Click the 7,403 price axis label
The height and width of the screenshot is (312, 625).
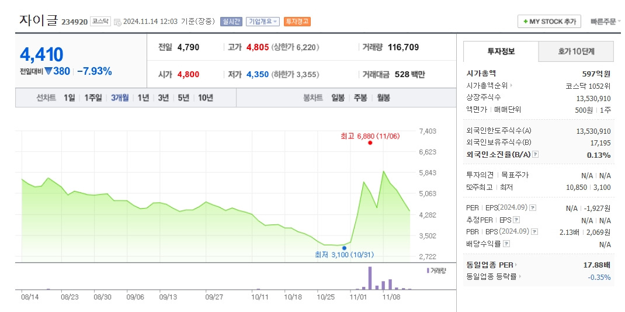(428, 131)
